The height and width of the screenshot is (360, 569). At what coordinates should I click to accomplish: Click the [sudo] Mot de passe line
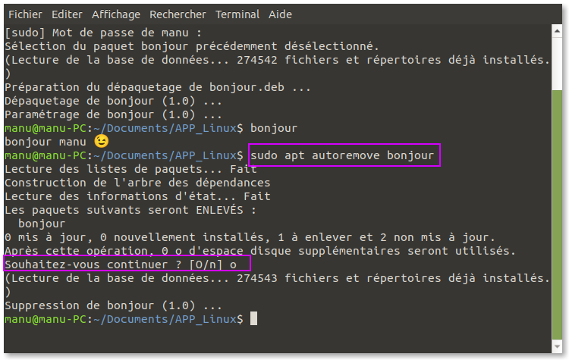click(x=103, y=33)
